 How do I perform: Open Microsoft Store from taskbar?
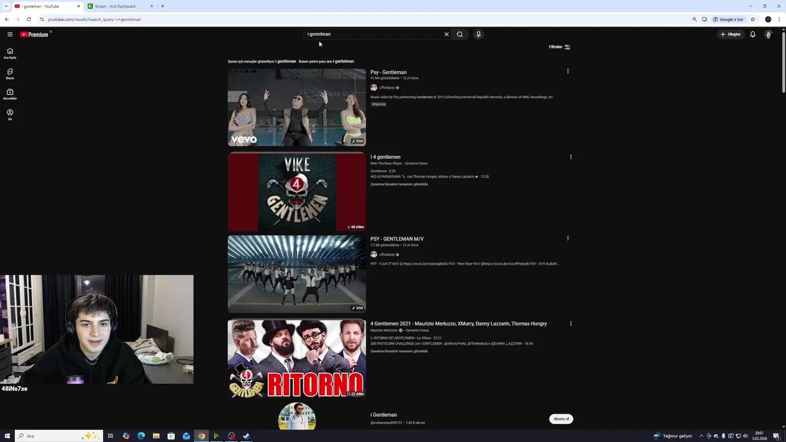coord(171,436)
